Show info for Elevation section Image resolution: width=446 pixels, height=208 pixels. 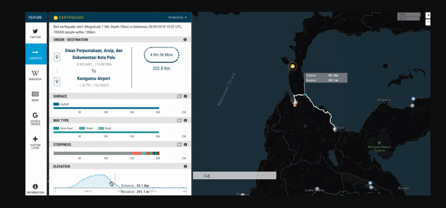tap(185, 167)
